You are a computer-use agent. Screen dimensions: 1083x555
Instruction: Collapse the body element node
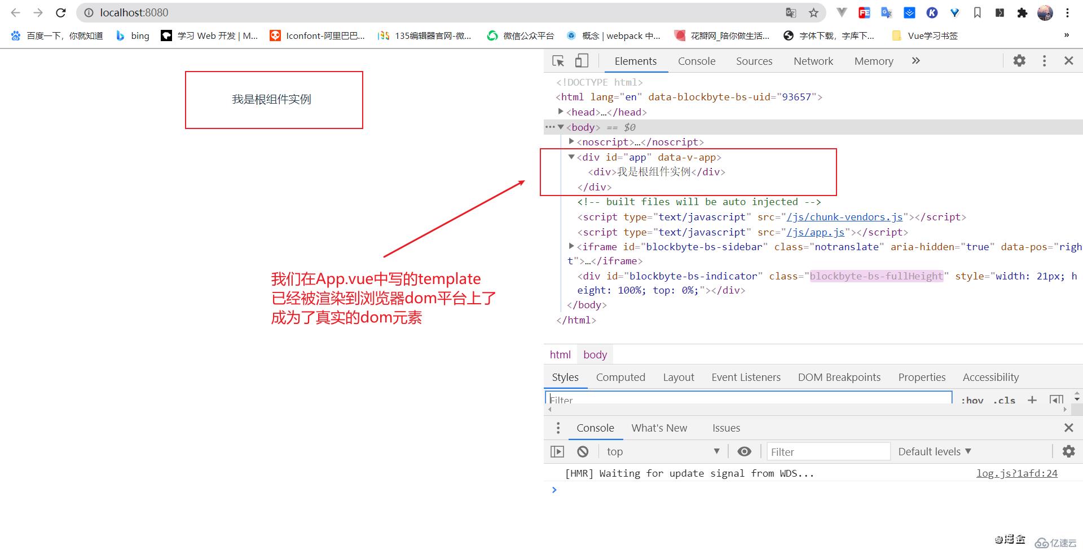coord(561,127)
